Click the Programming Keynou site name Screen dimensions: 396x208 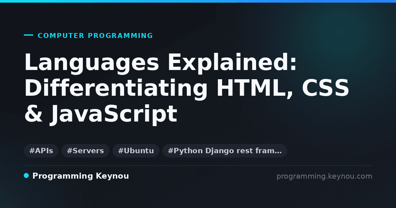[x=81, y=176]
